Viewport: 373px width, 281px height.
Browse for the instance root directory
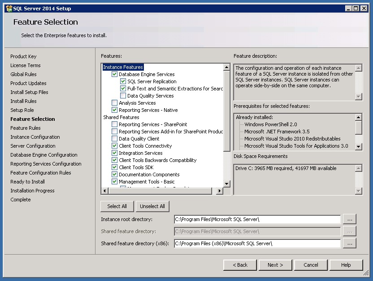coord(349,219)
